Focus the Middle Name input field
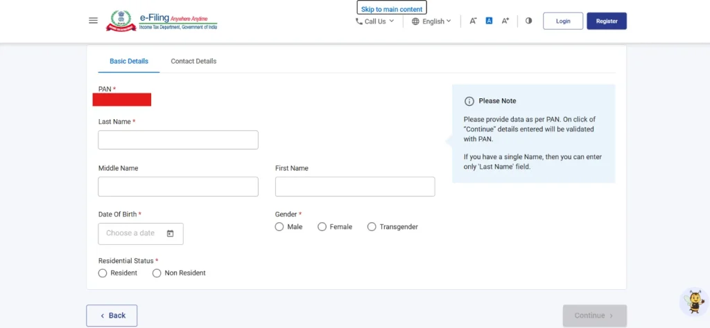Screen dimensions: 710x328 (x=178, y=187)
